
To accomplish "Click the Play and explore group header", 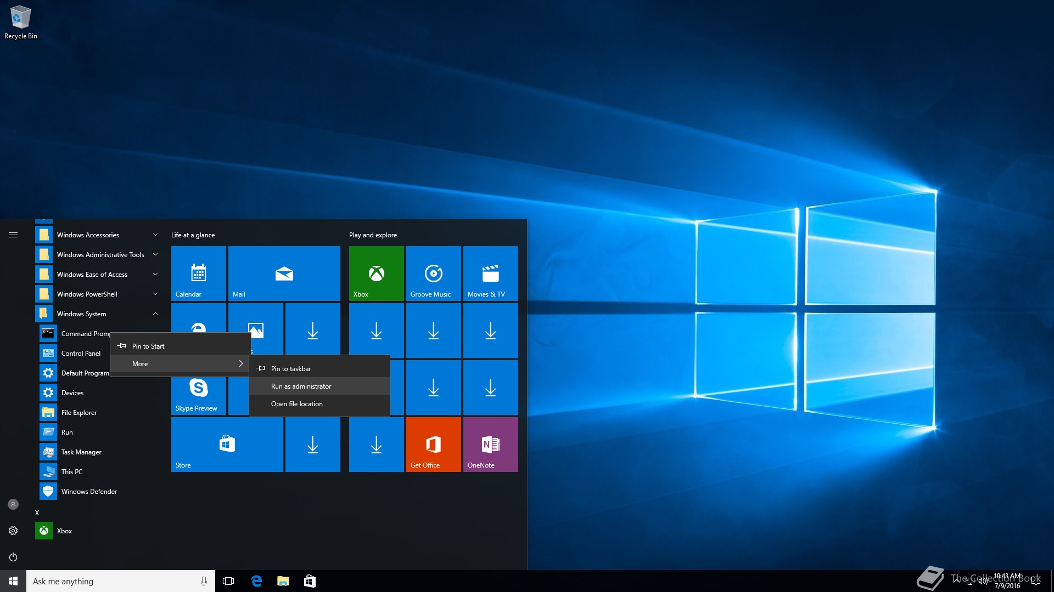I will [373, 235].
